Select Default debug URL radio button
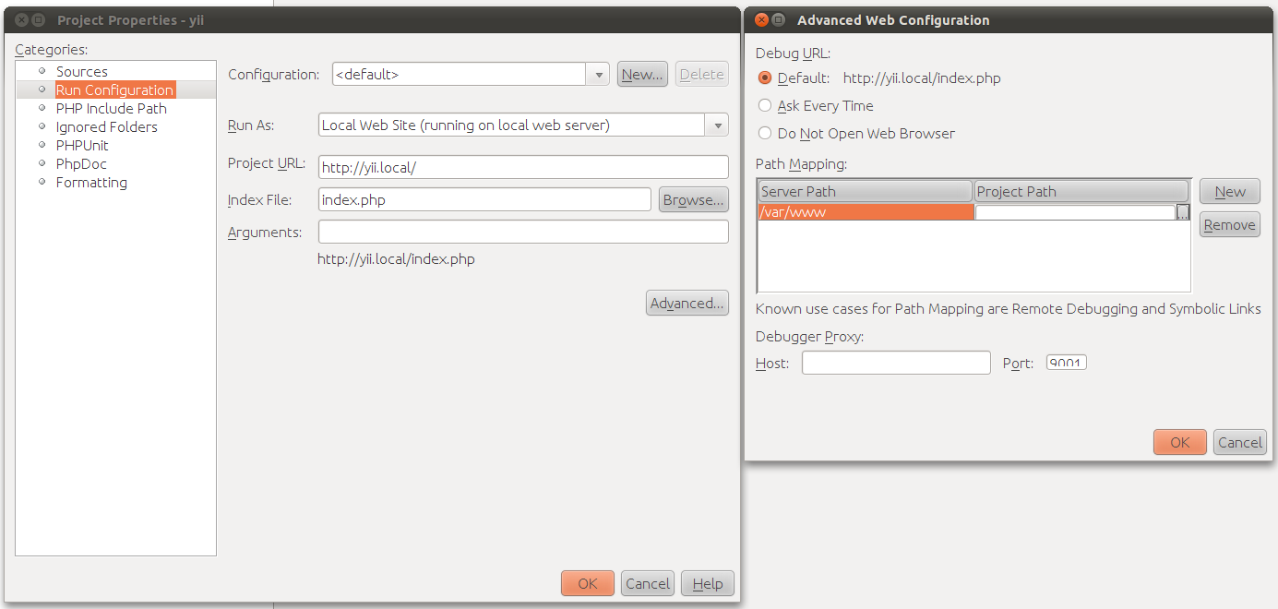This screenshot has height=609, width=1278. [x=765, y=78]
